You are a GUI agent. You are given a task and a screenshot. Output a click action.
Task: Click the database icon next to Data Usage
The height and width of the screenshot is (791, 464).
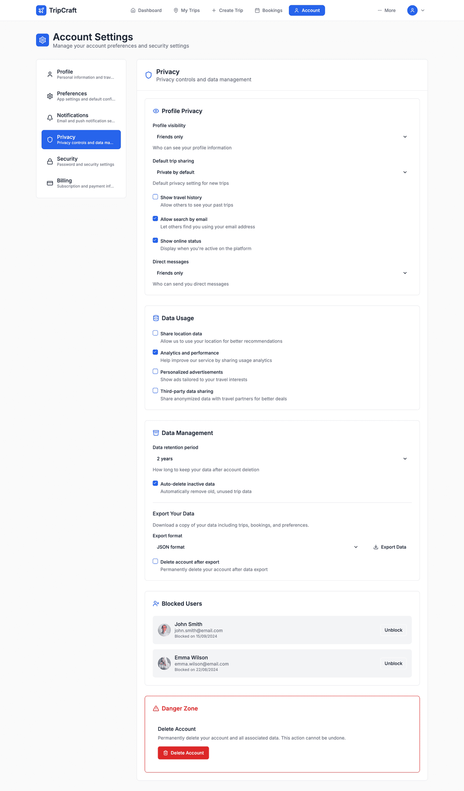pyautogui.click(x=156, y=318)
